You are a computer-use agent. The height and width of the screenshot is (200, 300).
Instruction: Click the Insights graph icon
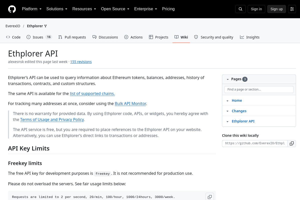click(x=242, y=37)
